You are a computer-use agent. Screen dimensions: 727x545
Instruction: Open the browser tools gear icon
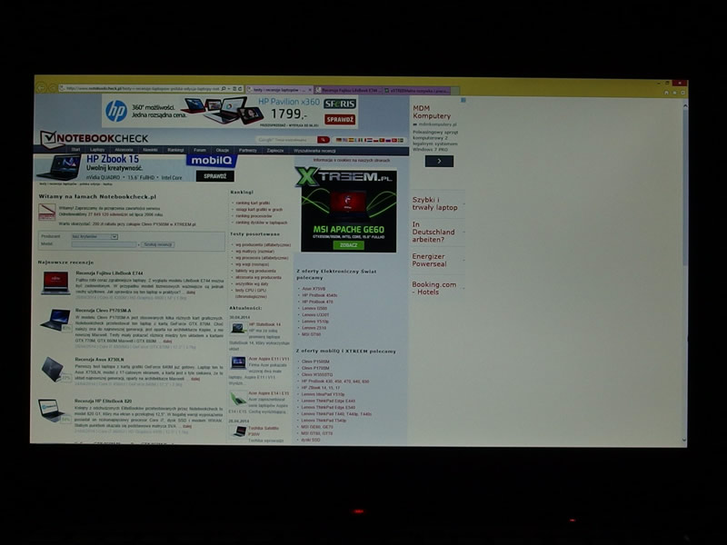click(x=682, y=93)
